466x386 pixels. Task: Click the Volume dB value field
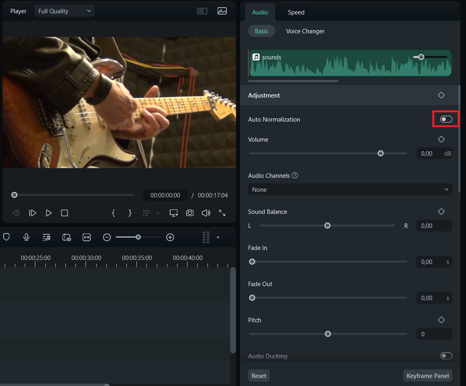coord(434,154)
